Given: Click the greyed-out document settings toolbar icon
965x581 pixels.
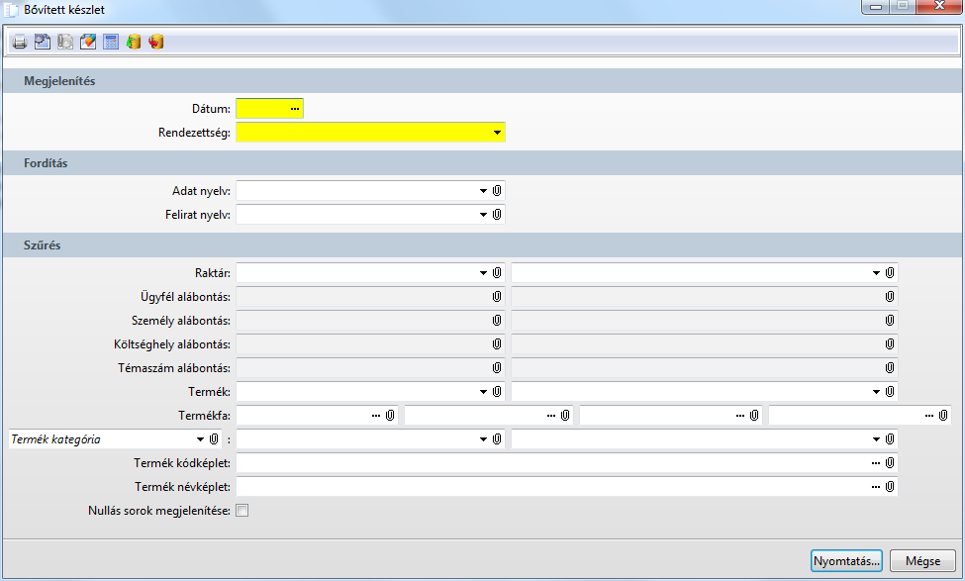Looking at the screenshot, I should 65,42.
